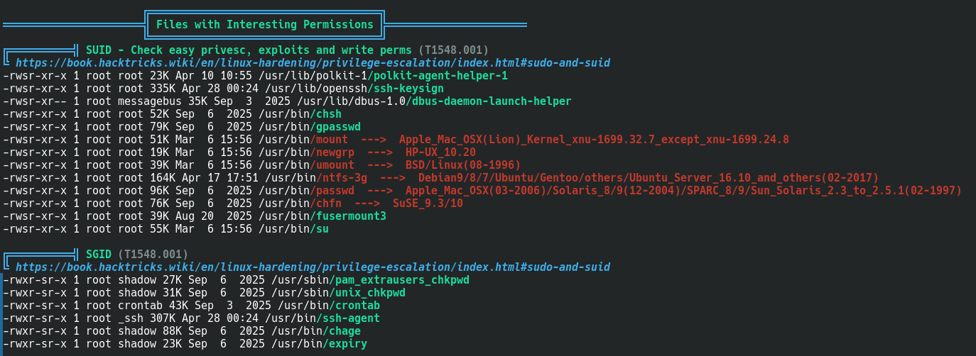Click the /usr/bin/gpasswd entry
976x356 pixels.
310,127
